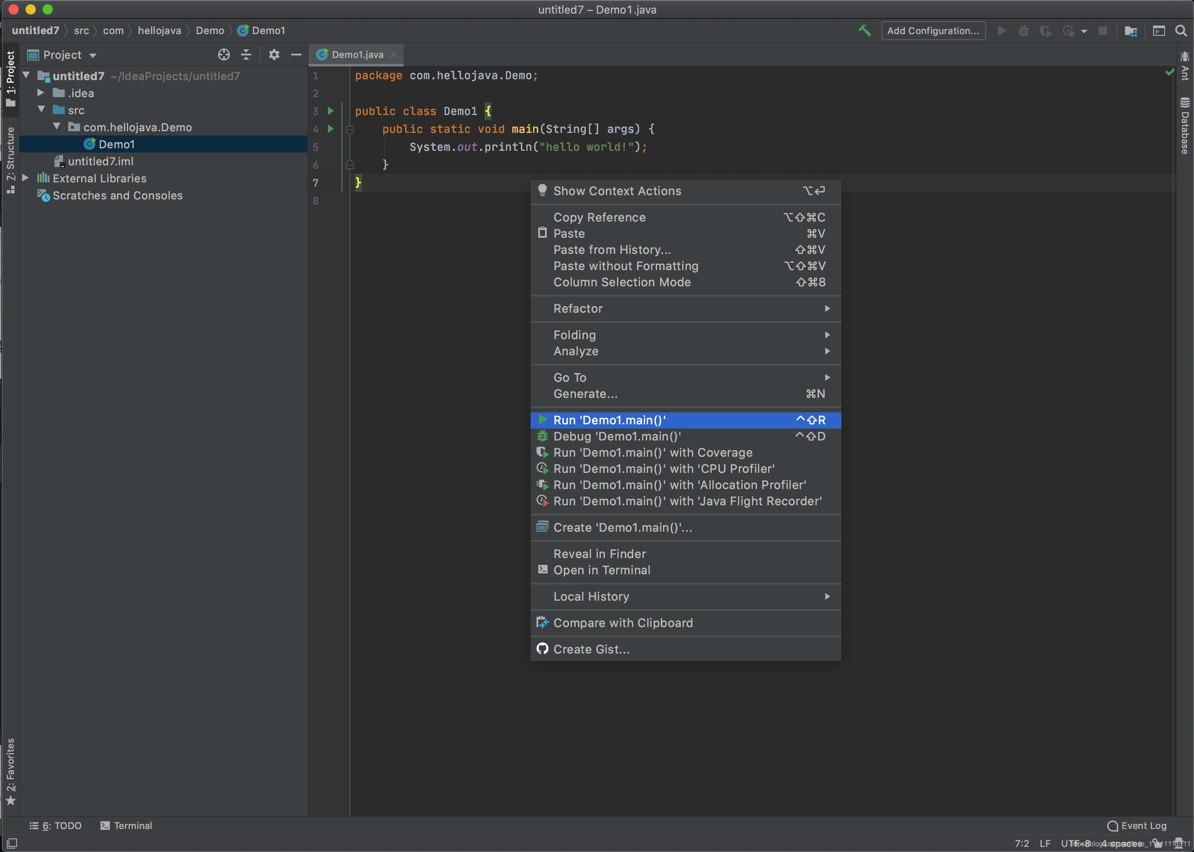Image resolution: width=1194 pixels, height=852 pixels.
Task: Open the 6: TODO tool window
Action: click(56, 826)
